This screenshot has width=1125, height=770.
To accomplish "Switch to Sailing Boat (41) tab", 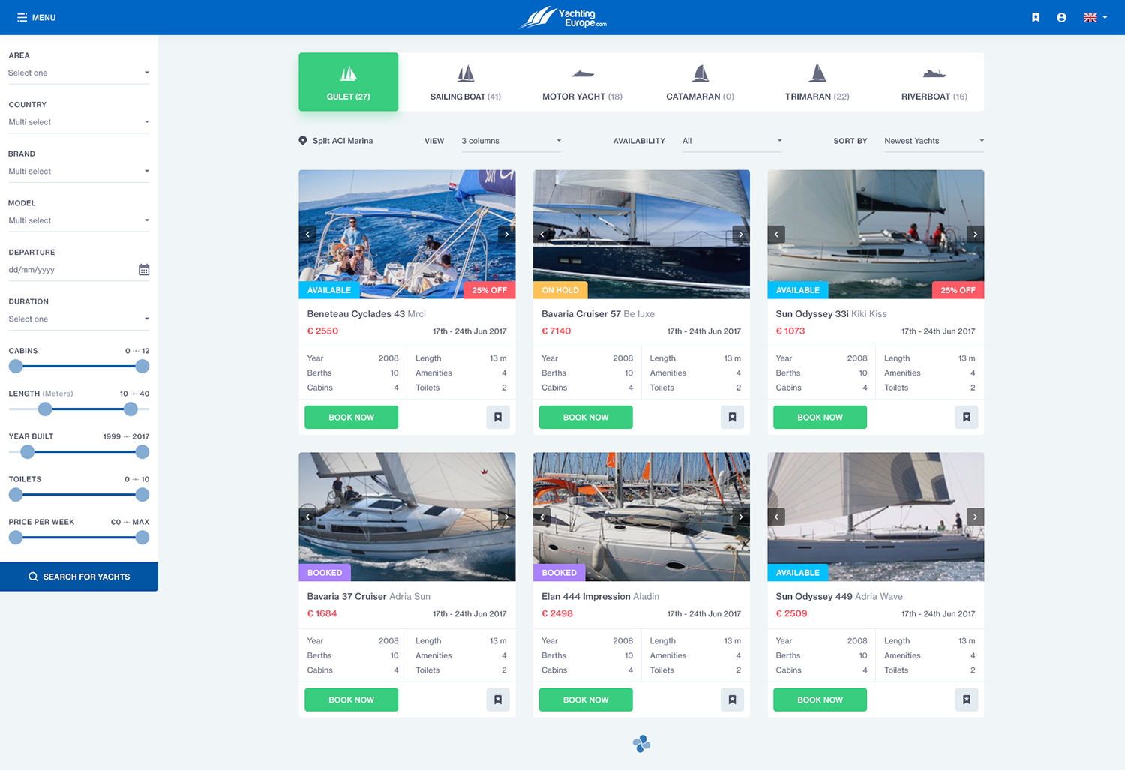I will [x=466, y=82].
